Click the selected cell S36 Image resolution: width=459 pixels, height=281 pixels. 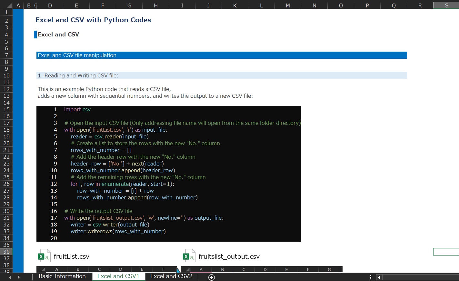tap(446, 252)
